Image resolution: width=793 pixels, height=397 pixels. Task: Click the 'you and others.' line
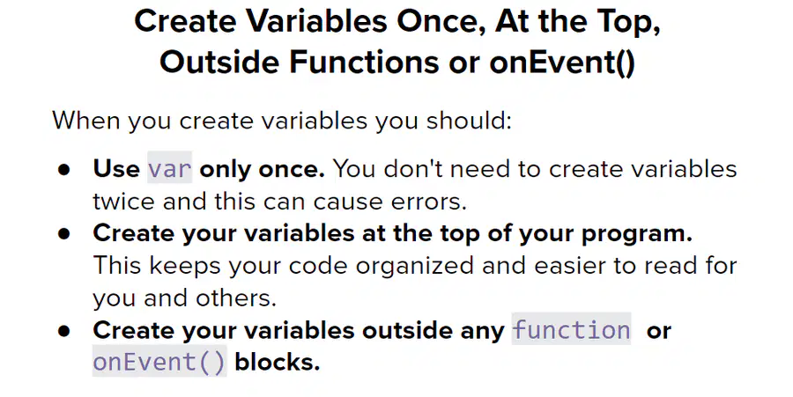(185, 298)
